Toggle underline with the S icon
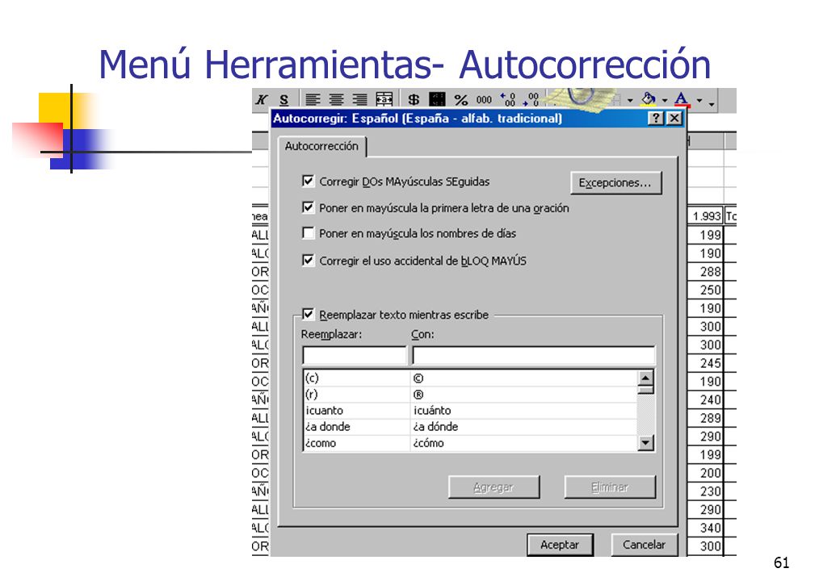Screen dimensions: 840x581 tap(284, 99)
